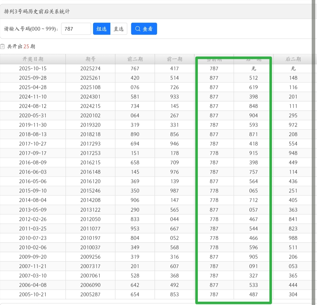The width and height of the screenshot is (317, 305).
Task: Click issue number 2010037
Action: (x=90, y=247)
